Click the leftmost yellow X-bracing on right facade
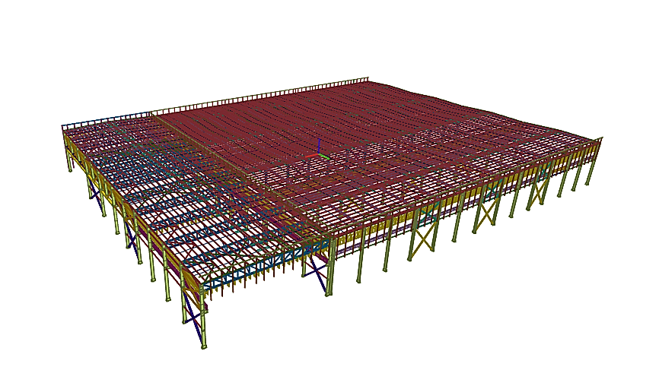Screen dimensions: 659x370 point(421,241)
